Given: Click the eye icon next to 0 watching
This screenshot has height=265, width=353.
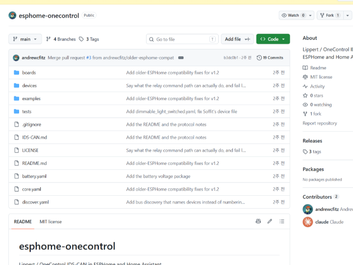Looking at the screenshot, I should click(305, 105).
